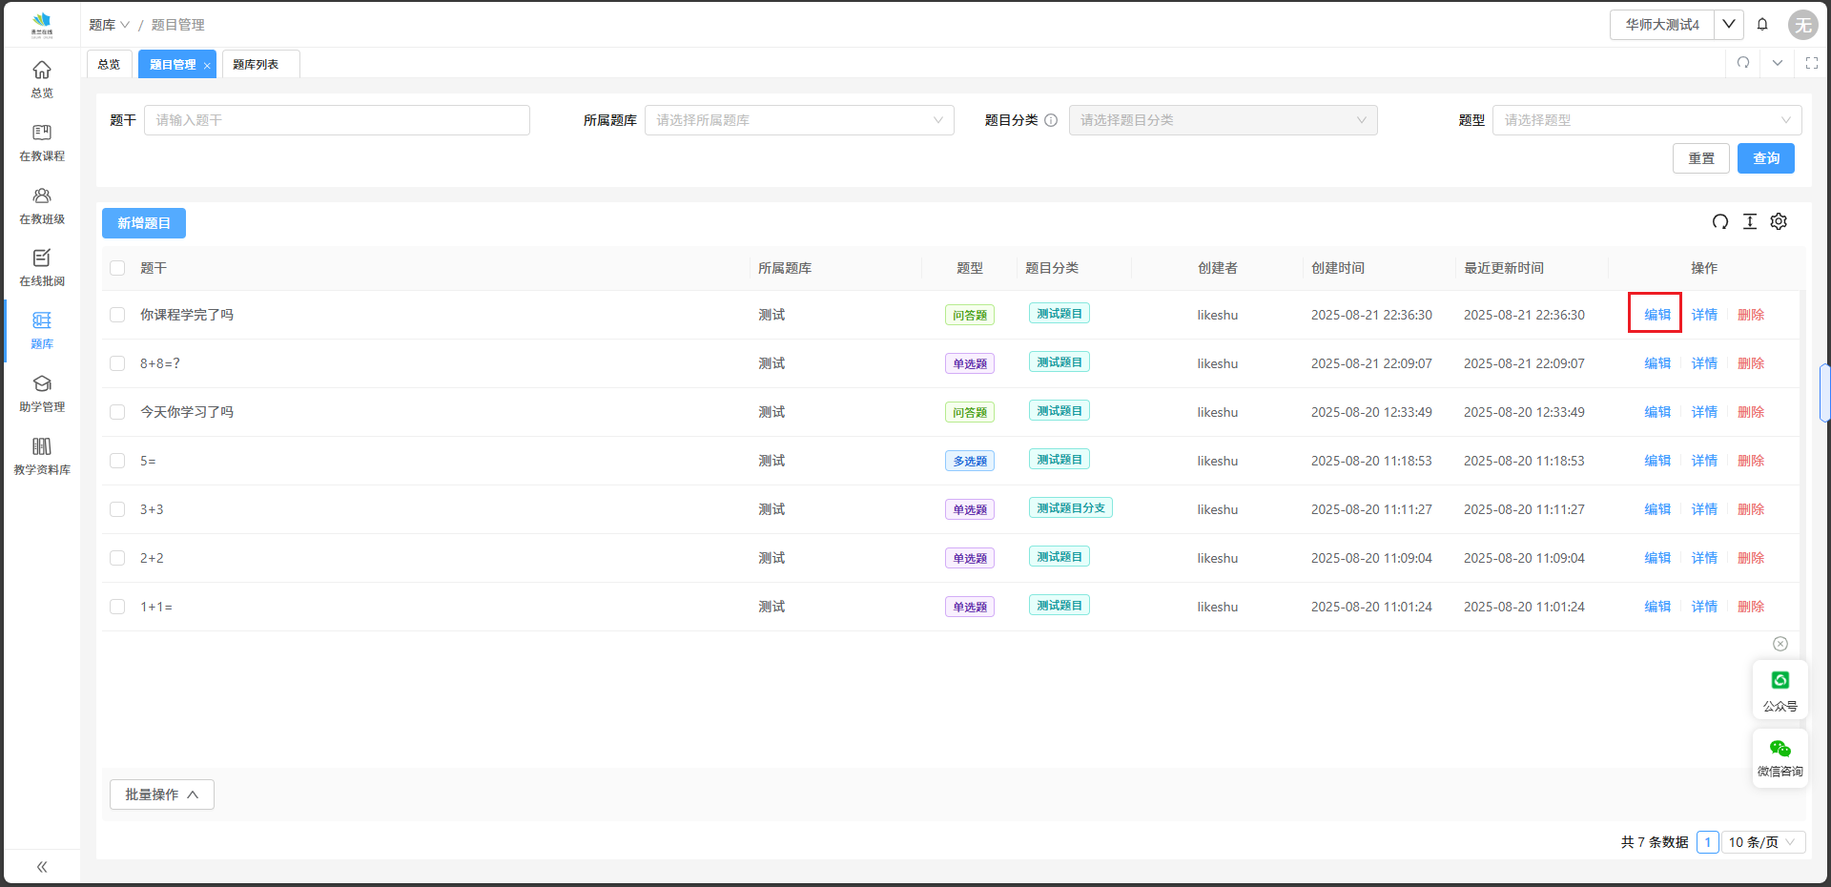Refresh the table with the reload icon
This screenshot has height=887, width=1831.
tap(1720, 221)
